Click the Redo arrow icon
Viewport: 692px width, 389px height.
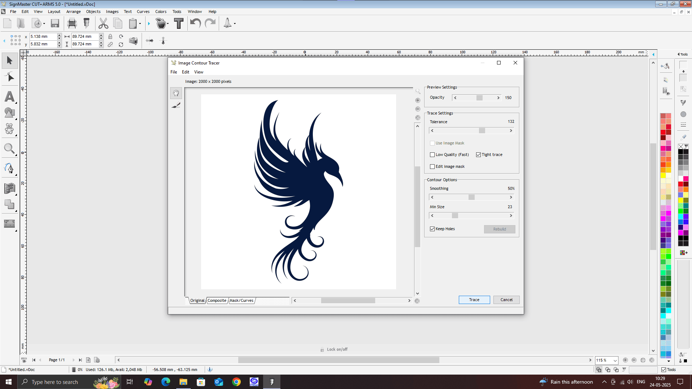[x=210, y=23]
